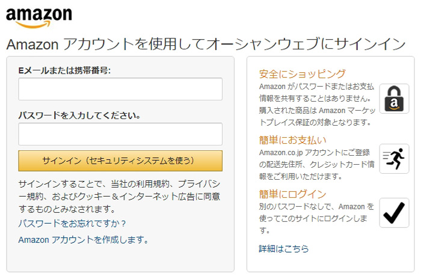
Task: Click the 簡単にログイン heading
Action: click(293, 194)
